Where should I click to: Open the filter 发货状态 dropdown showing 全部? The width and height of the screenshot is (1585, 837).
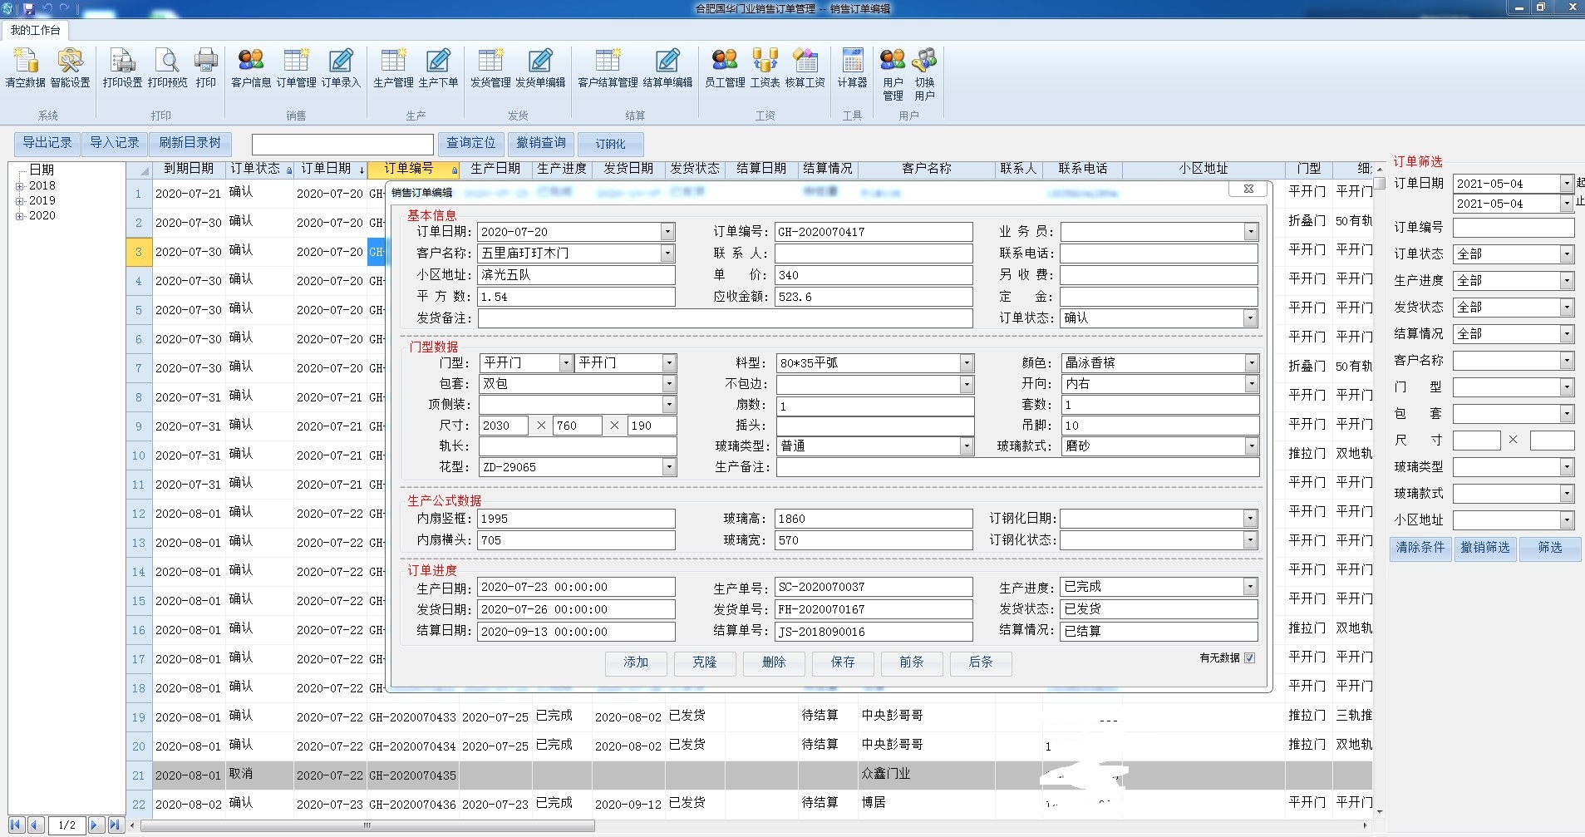1567,308
